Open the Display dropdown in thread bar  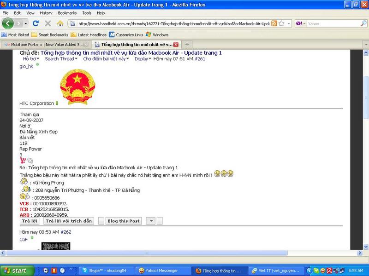click(143, 59)
